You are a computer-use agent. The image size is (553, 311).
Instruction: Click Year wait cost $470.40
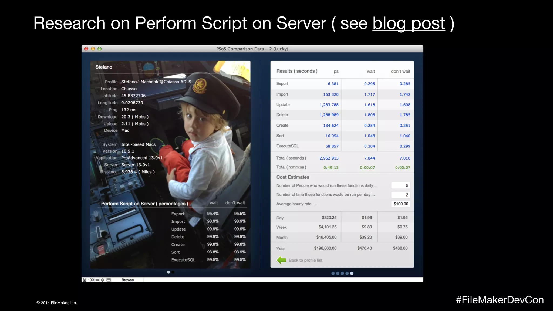pos(365,248)
